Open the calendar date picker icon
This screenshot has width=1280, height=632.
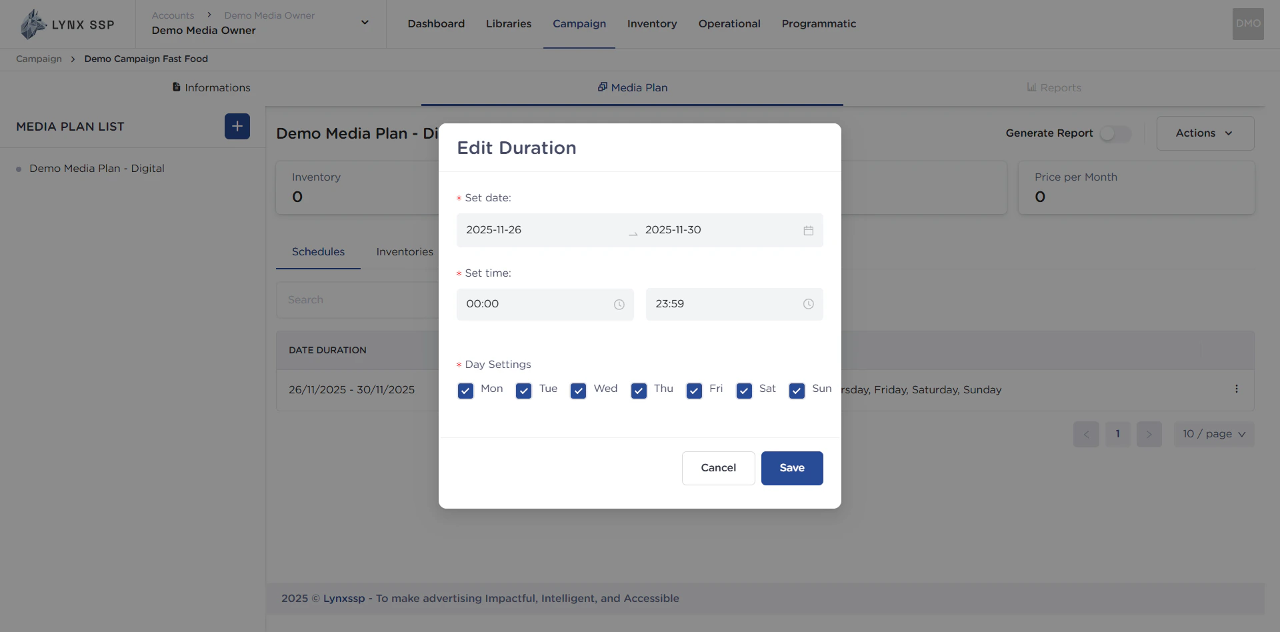pos(809,230)
